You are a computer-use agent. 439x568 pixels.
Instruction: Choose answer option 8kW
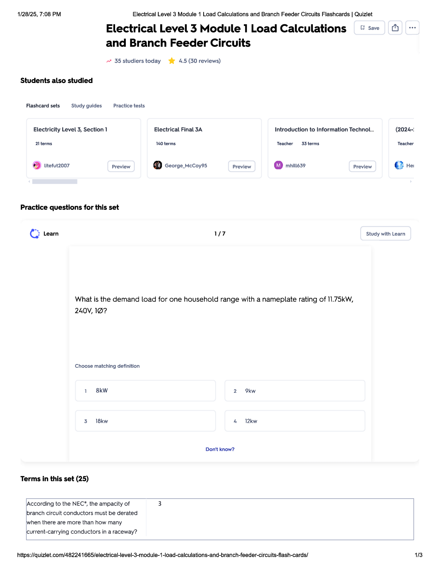coord(145,391)
